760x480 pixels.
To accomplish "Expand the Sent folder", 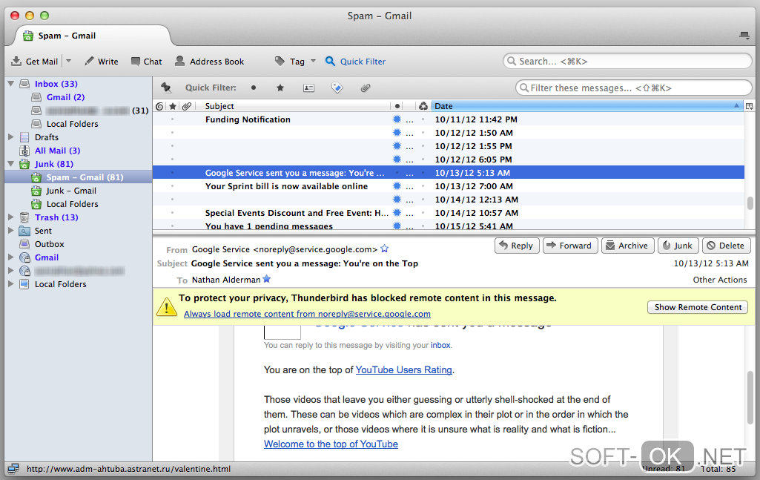I will 11,231.
